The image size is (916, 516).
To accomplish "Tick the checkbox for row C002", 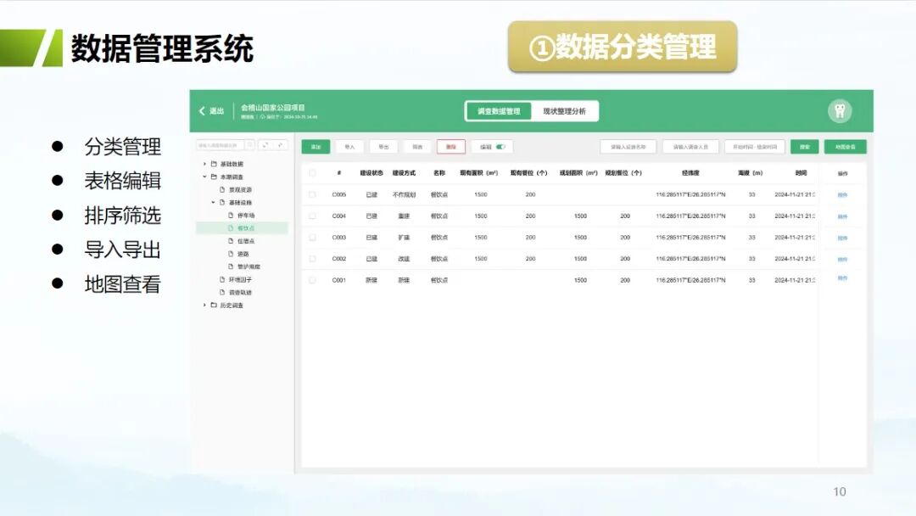I will 312,259.
